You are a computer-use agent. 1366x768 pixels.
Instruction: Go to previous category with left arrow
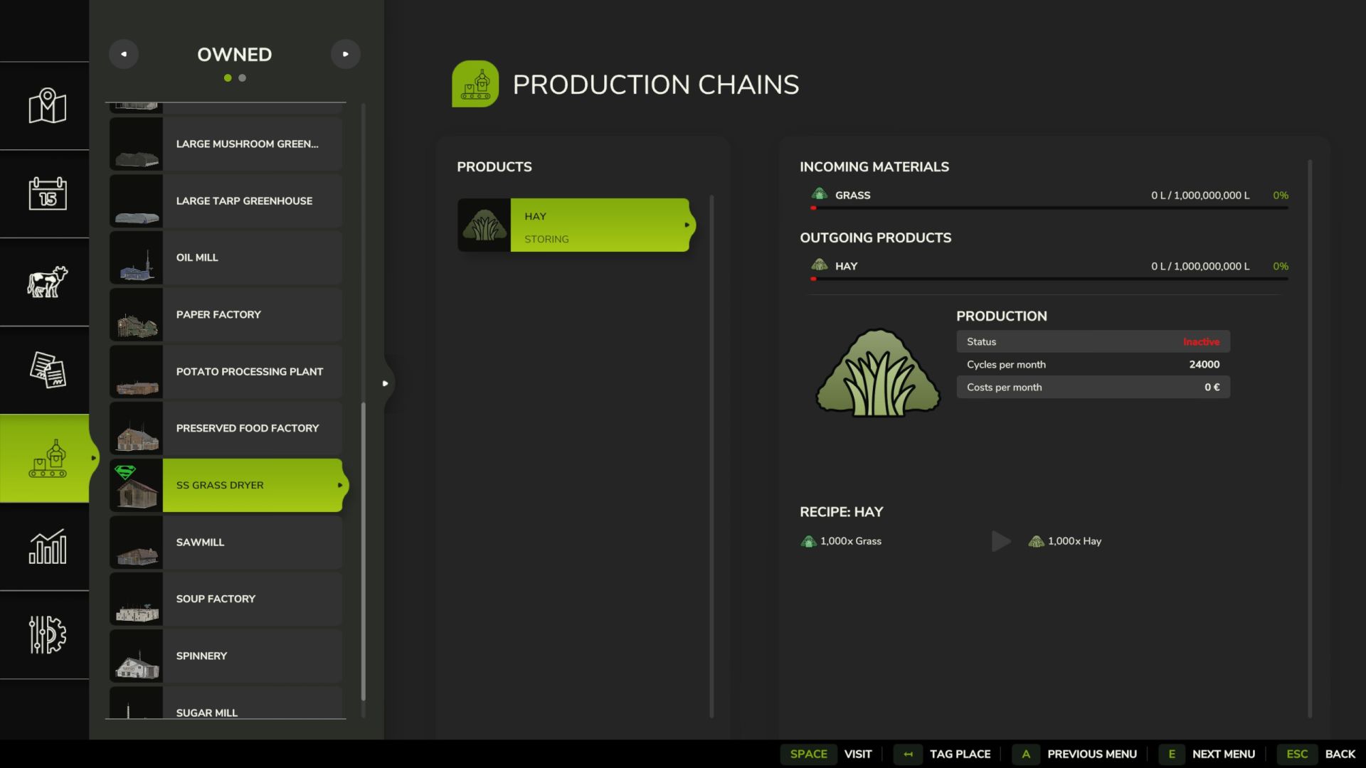point(124,54)
